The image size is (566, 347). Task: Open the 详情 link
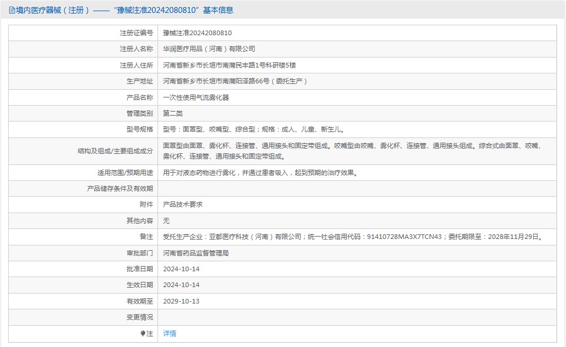point(170,333)
